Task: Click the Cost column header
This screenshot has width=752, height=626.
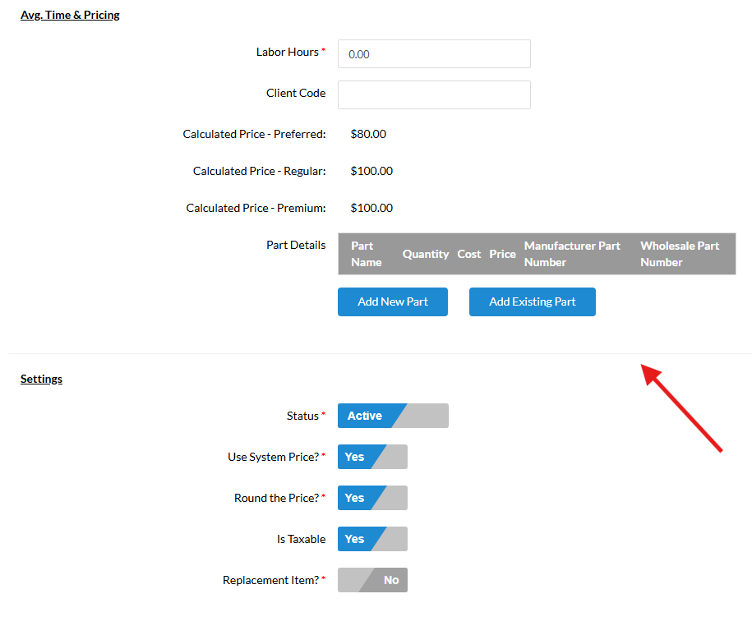Action: point(469,254)
